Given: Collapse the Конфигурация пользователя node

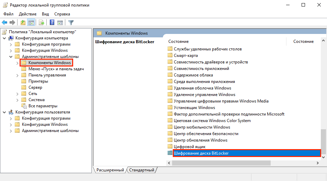Looking at the screenshot, I should click(x=4, y=112).
